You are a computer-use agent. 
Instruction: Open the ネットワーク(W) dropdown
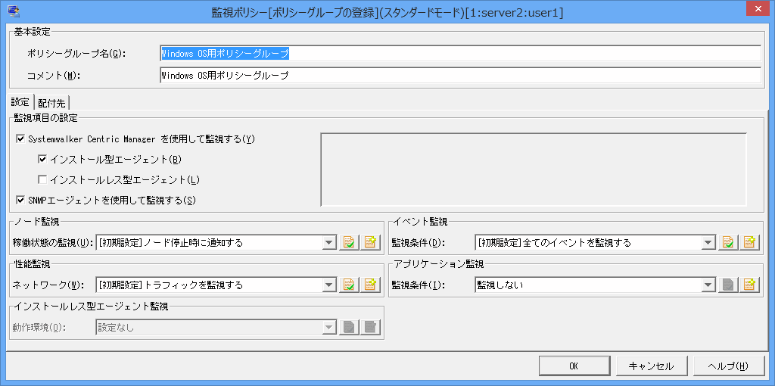pos(329,285)
